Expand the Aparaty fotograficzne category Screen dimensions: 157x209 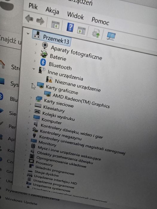click(x=36, y=44)
